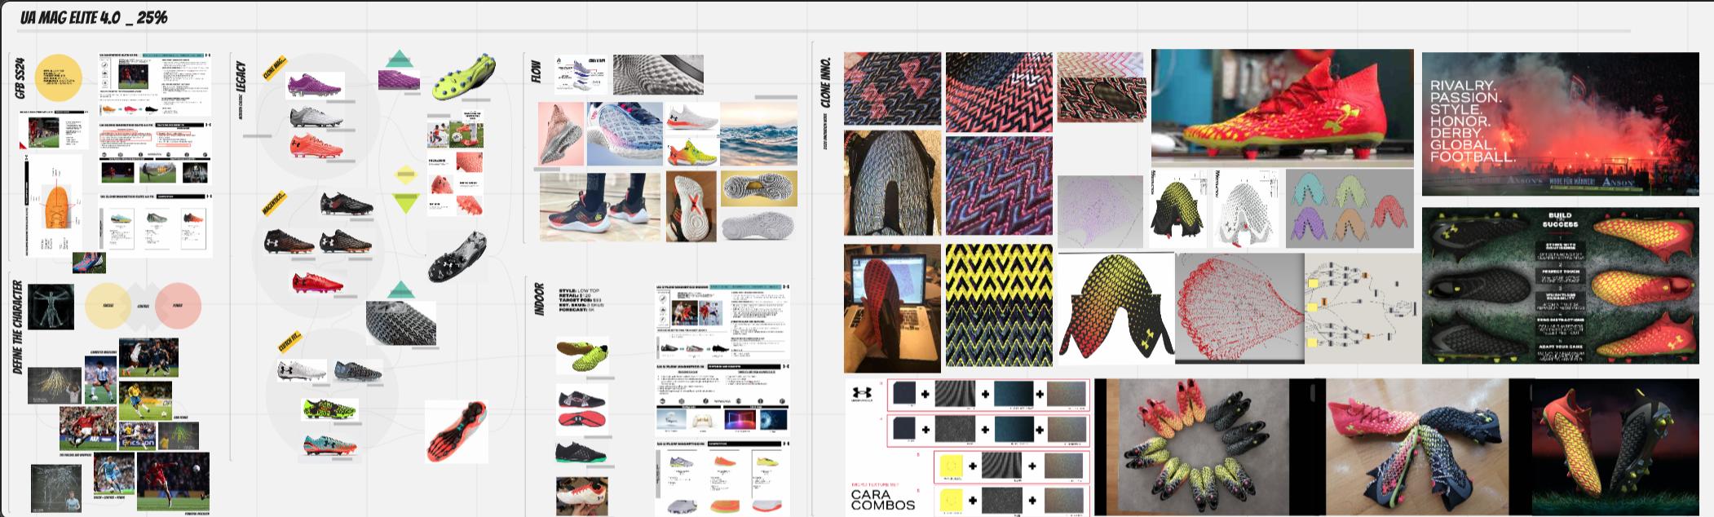1714x517 pixels.
Task: Select the red cleat in Magnetico group
Action: 318,283
